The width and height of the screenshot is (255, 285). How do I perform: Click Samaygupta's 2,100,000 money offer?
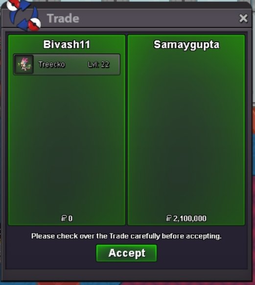(x=190, y=218)
